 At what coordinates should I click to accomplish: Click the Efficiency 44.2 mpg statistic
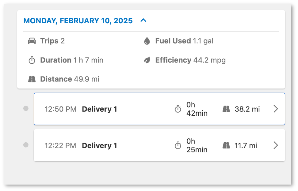(x=190, y=60)
